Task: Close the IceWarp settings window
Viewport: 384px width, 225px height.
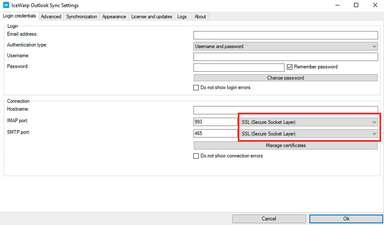Action: [375, 5]
